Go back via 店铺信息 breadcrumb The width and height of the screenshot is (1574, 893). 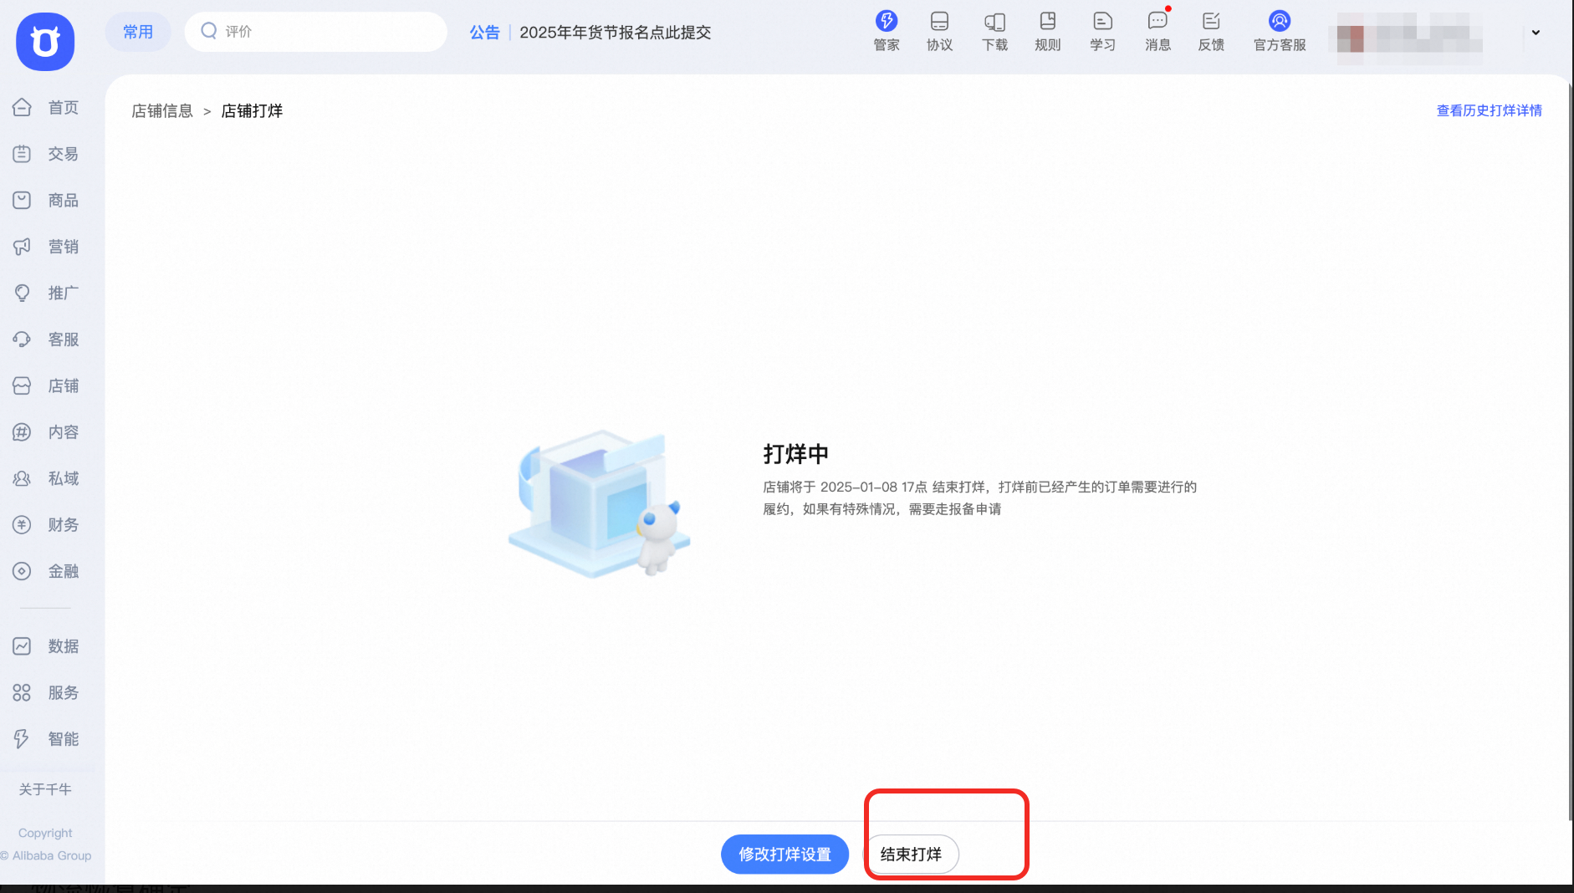162,110
